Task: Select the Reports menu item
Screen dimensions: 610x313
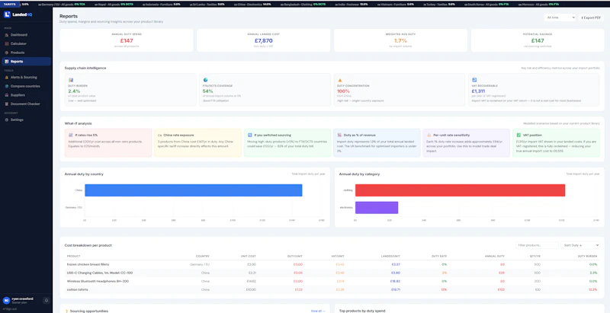Action: [x=27, y=62]
